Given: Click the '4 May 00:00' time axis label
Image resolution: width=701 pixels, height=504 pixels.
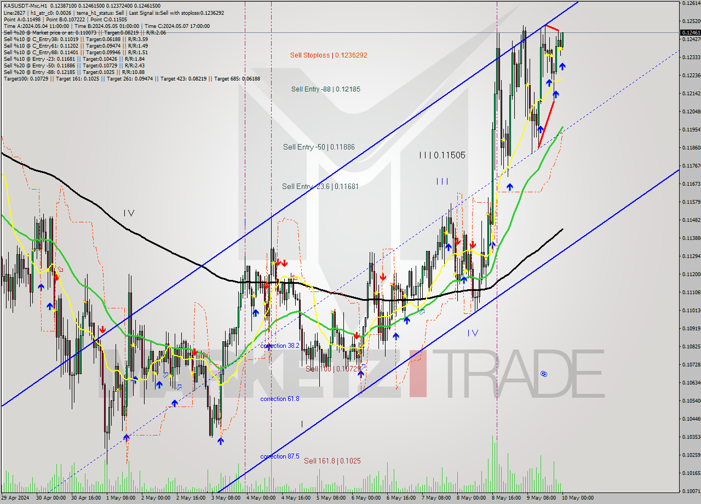Looking at the screenshot, I should coord(261,498).
